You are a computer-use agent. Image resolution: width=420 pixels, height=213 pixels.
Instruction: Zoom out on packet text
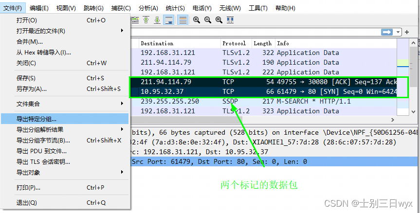(x=208, y=20)
